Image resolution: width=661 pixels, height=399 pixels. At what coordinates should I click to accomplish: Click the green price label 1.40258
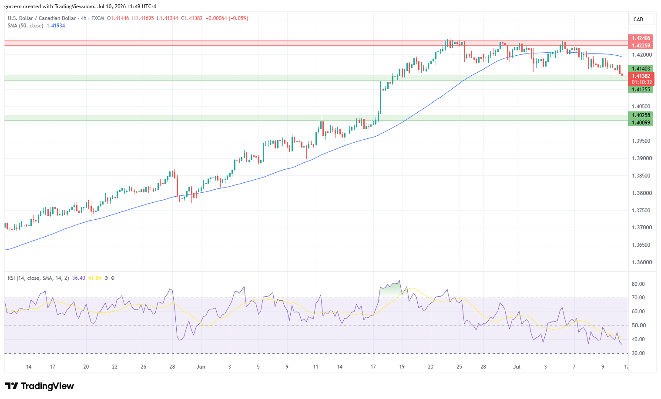[641, 115]
